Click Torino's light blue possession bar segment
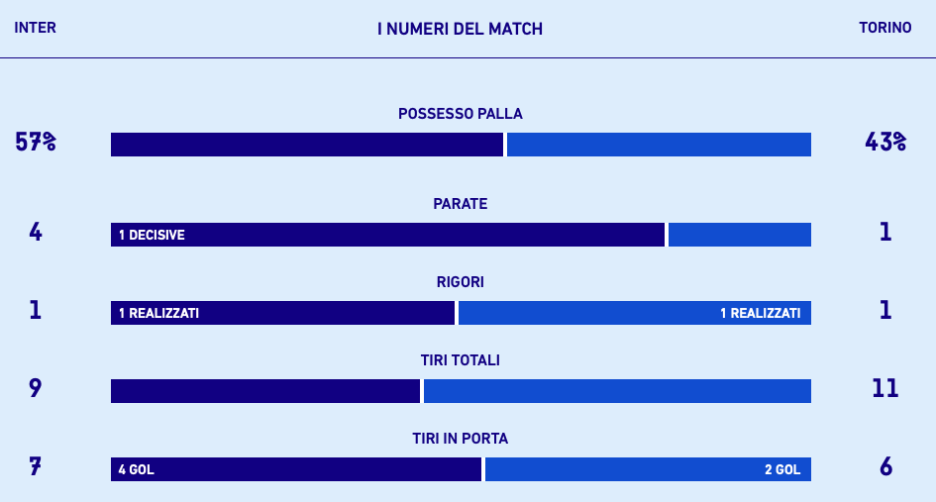Viewport: 936px width, 502px height. (x=659, y=145)
